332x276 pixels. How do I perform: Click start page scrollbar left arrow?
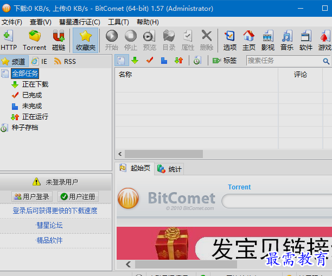tap(128, 265)
